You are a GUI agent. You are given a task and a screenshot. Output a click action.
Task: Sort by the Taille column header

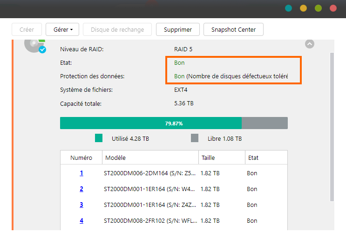click(x=208, y=158)
